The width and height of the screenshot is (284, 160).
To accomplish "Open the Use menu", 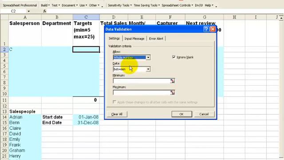I will coord(83,5).
